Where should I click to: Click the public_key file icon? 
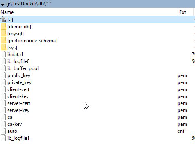point(3,75)
